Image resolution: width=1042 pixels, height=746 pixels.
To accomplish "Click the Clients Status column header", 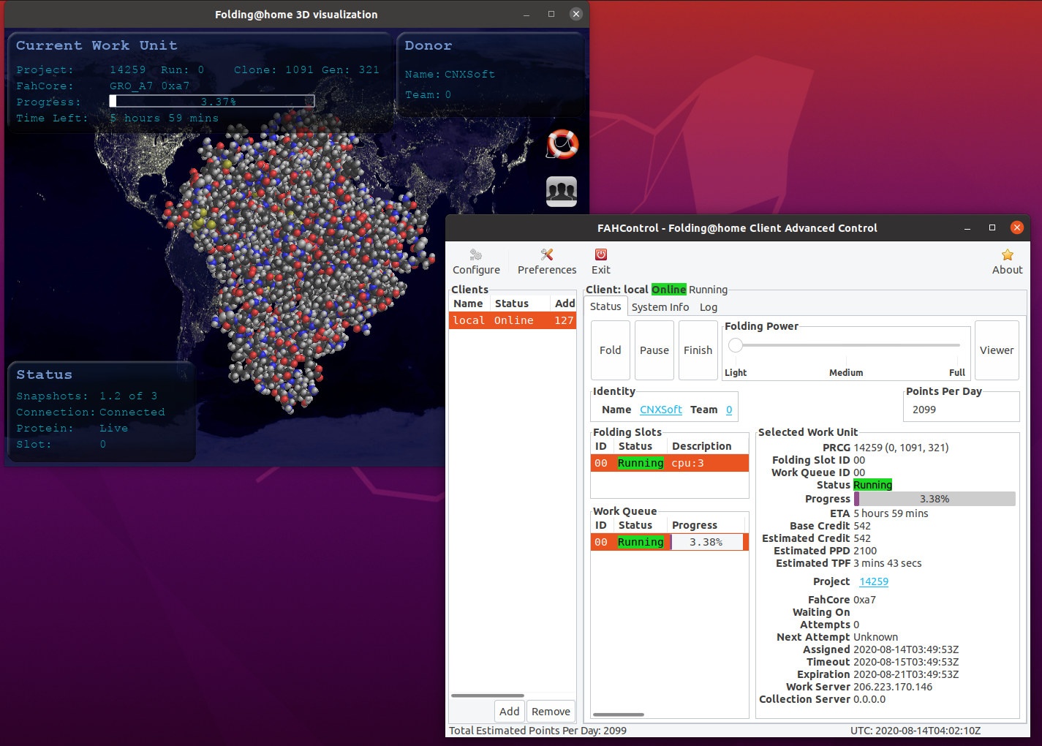I will tap(521, 304).
